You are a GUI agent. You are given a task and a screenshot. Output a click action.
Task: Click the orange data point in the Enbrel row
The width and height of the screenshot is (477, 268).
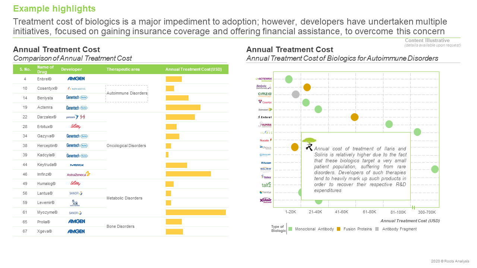click(x=355, y=117)
